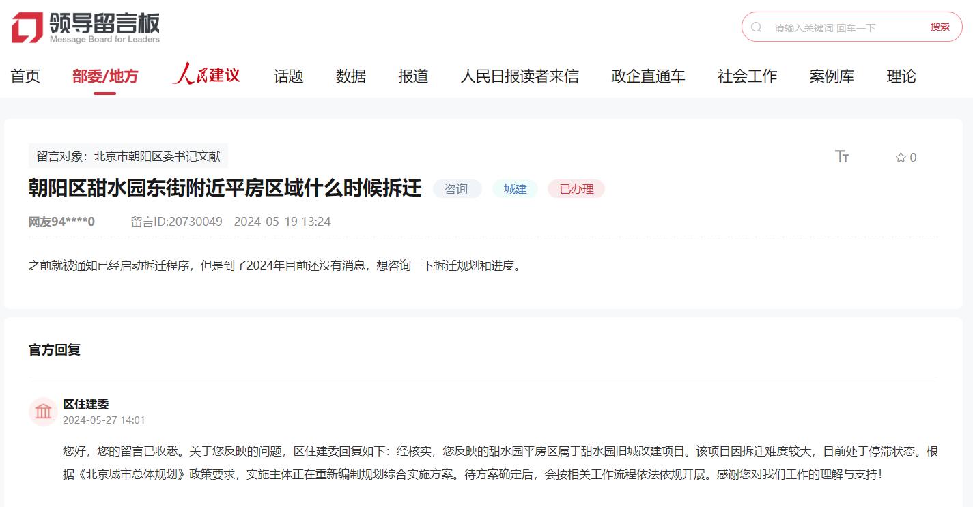Switch to the 报道 section
Screen dimensions: 973x507
pos(413,76)
